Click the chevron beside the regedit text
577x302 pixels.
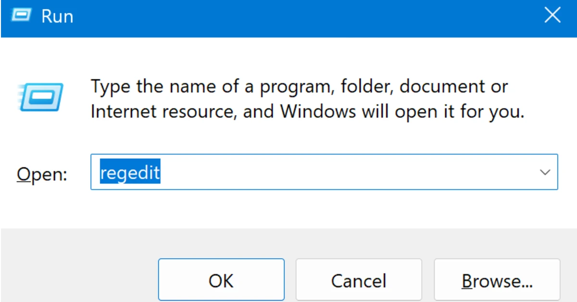point(546,172)
